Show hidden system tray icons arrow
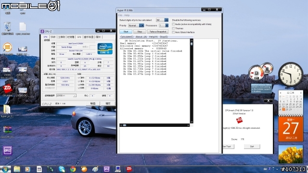 (x=277, y=169)
